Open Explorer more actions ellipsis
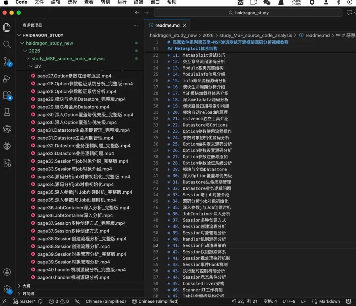 tap(136, 25)
